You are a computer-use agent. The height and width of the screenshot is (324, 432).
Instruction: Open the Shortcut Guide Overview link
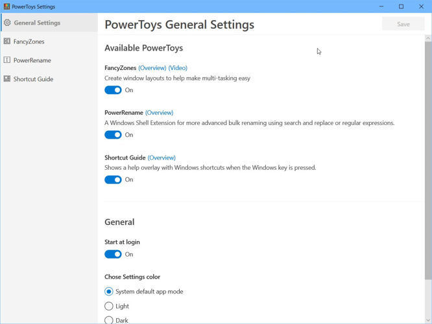[162, 157]
